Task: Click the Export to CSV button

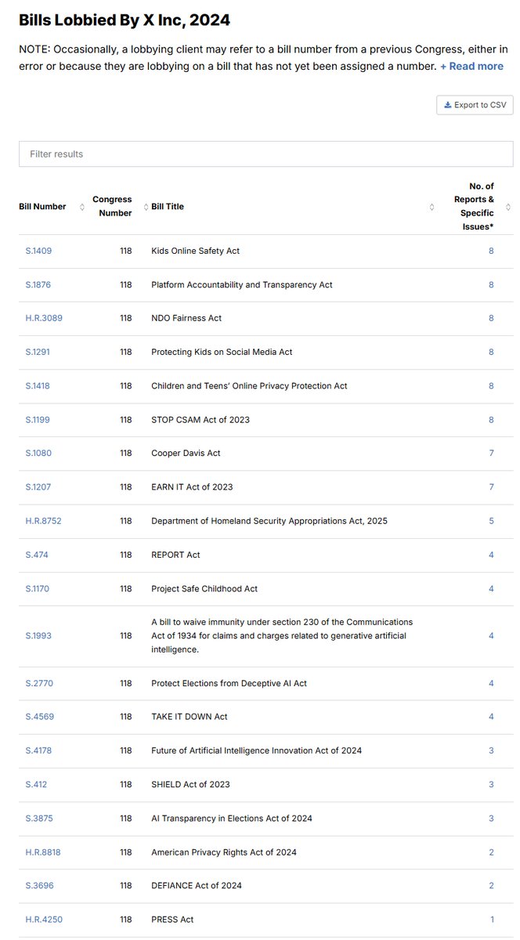Action: pyautogui.click(x=475, y=105)
